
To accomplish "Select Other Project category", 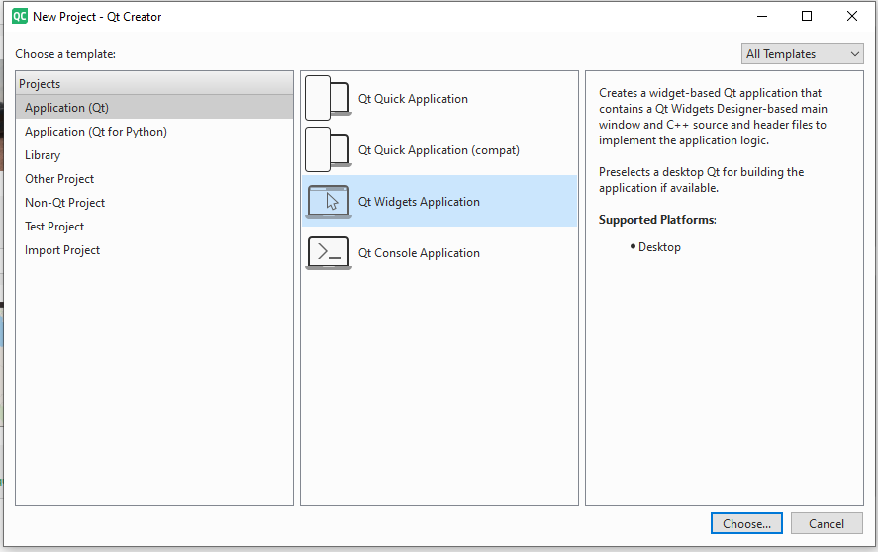I will pyautogui.click(x=59, y=179).
